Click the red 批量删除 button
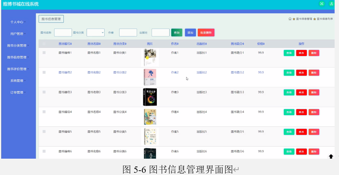 coord(206,32)
